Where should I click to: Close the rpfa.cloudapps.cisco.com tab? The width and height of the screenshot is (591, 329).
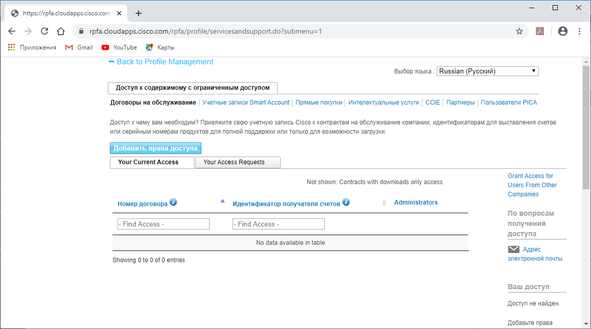click(x=119, y=13)
